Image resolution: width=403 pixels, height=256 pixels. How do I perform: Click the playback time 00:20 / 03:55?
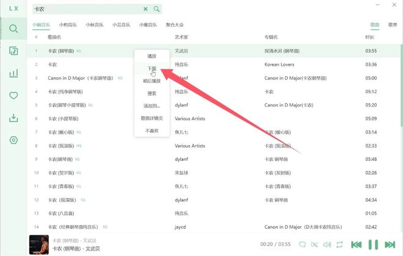[275, 244]
